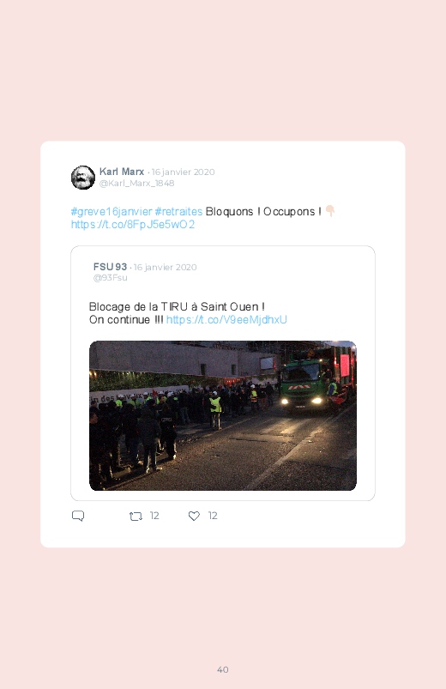
Task: Click the like count 12
Action: tap(213, 516)
